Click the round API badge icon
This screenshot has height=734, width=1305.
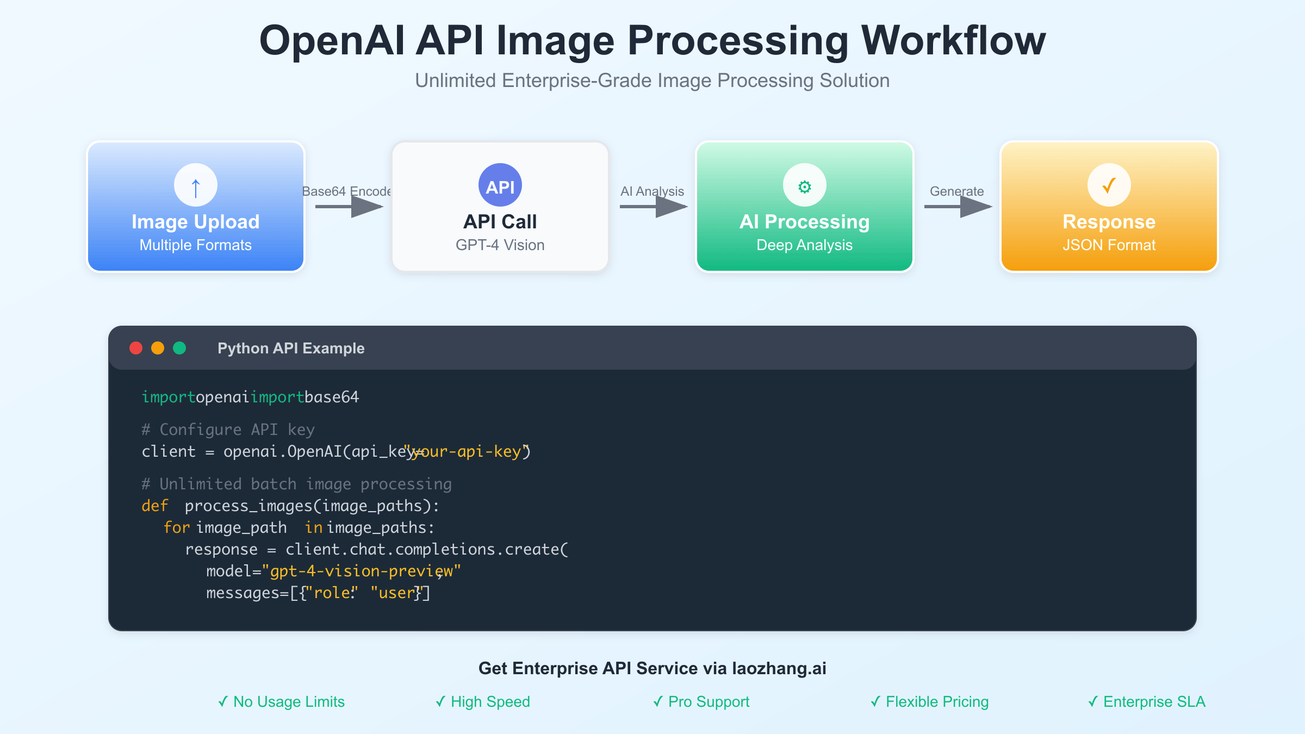tap(500, 185)
